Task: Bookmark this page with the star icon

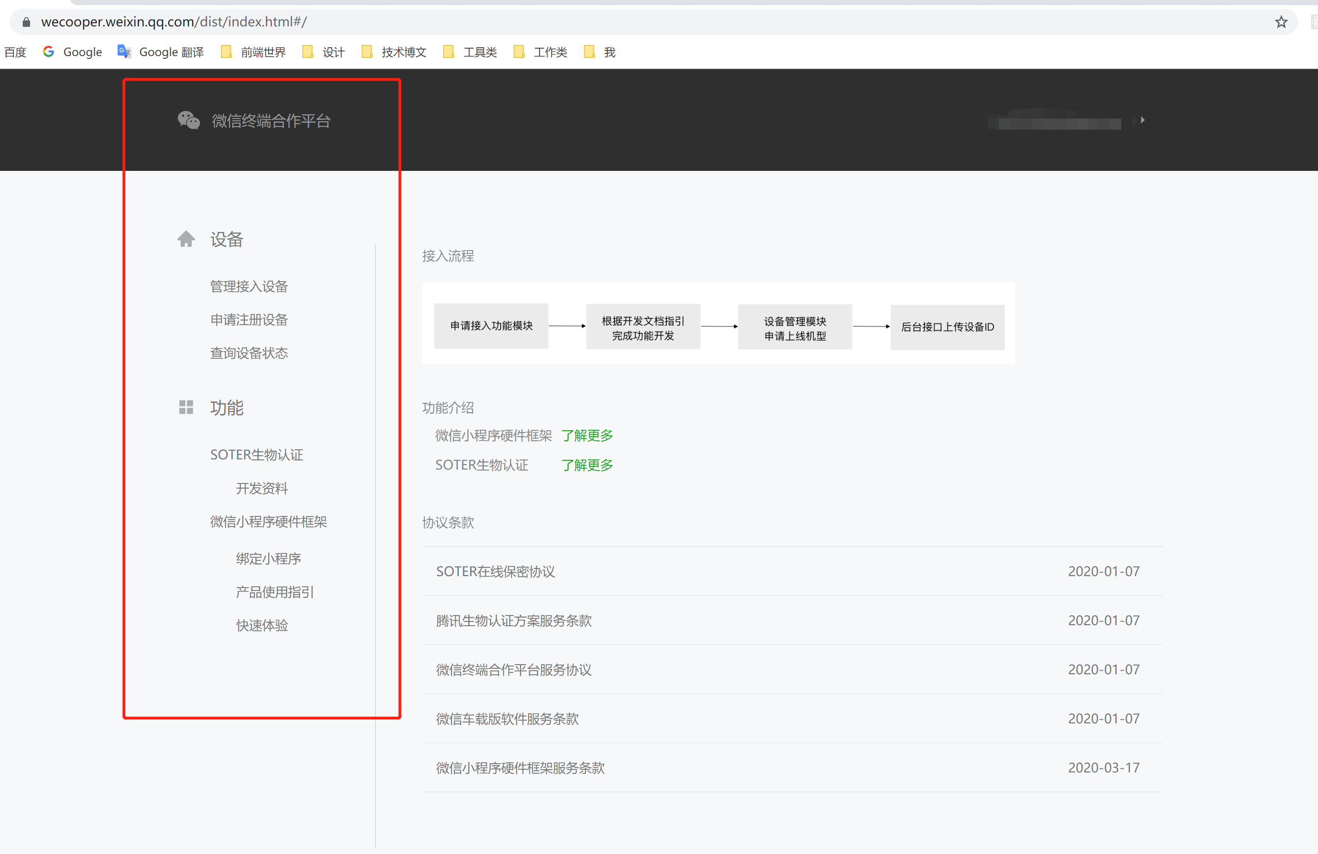Action: [x=1281, y=22]
